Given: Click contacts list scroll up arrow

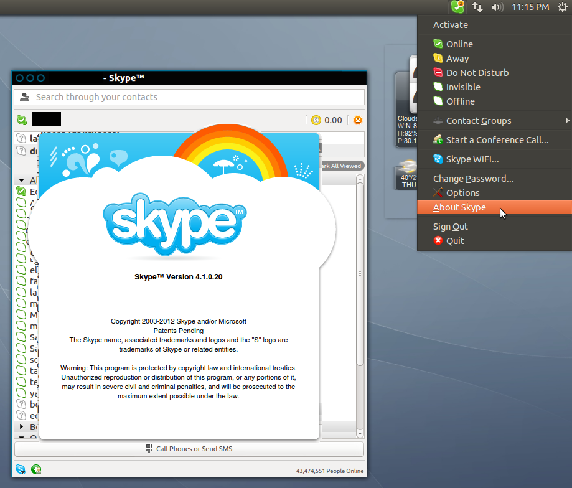Looking at the screenshot, I should coord(360,179).
